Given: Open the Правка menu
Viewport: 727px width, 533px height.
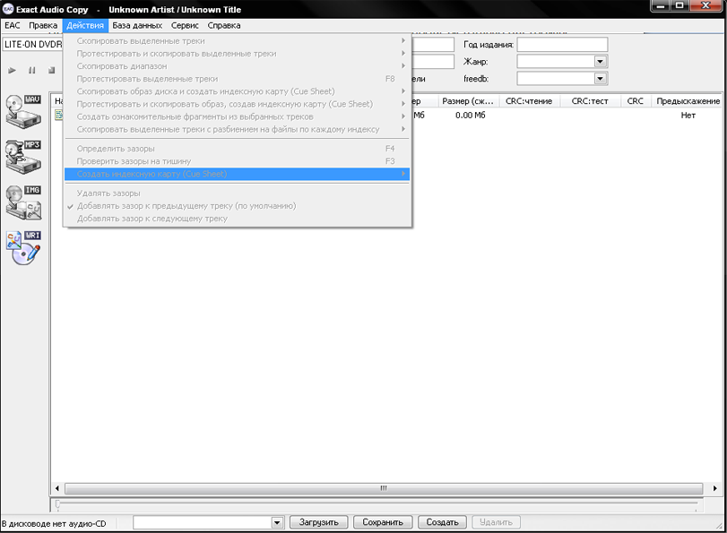Looking at the screenshot, I should (x=43, y=25).
